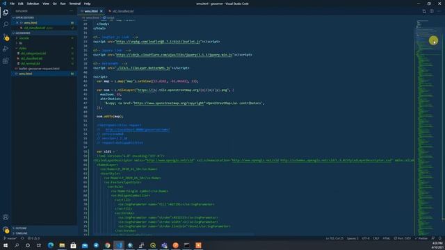
Task: Open the Search view in the activity bar
Action: (x=6, y=24)
